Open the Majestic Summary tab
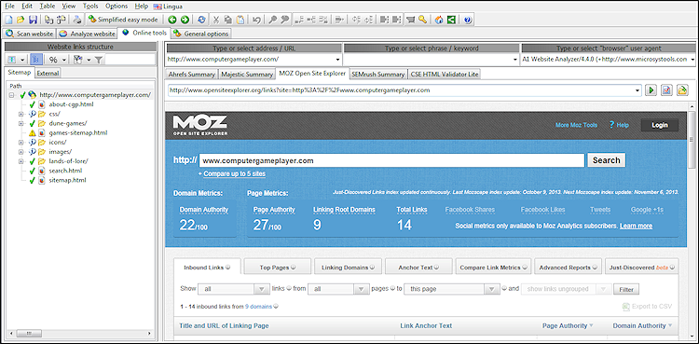This screenshot has height=344, width=699. [247, 74]
